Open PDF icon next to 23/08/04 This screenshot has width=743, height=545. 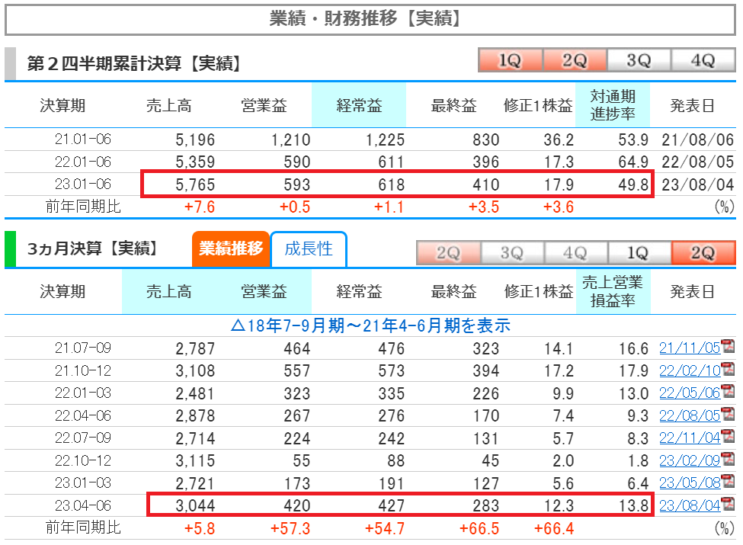click(728, 505)
